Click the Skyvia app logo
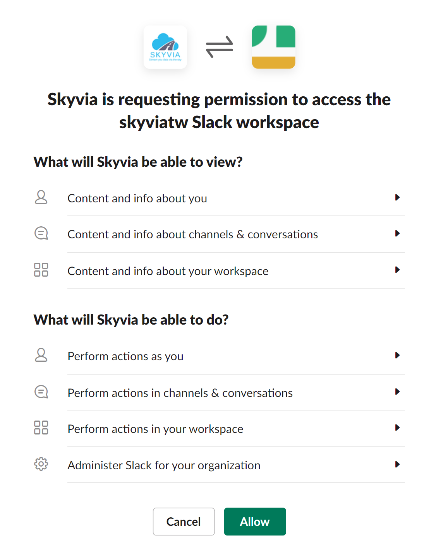Screen dimensions: 436x549 [165, 47]
